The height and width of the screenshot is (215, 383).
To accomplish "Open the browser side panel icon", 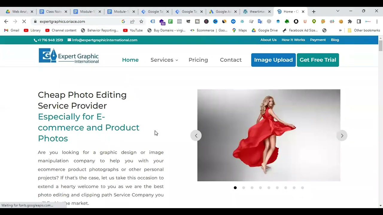I will [x=359, y=21].
